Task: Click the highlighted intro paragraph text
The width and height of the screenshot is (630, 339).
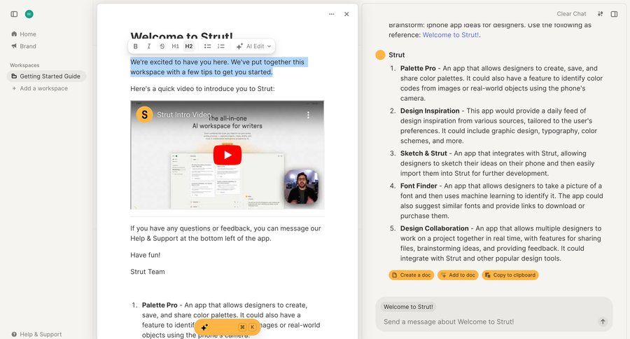Action: tap(218, 67)
